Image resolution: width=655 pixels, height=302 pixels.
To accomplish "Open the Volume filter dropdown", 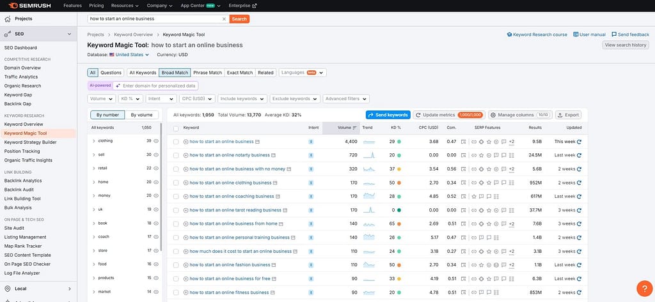I will [101, 99].
